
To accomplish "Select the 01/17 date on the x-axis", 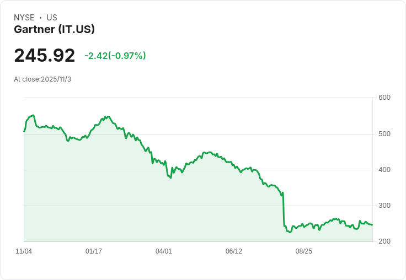I will tap(94, 251).
